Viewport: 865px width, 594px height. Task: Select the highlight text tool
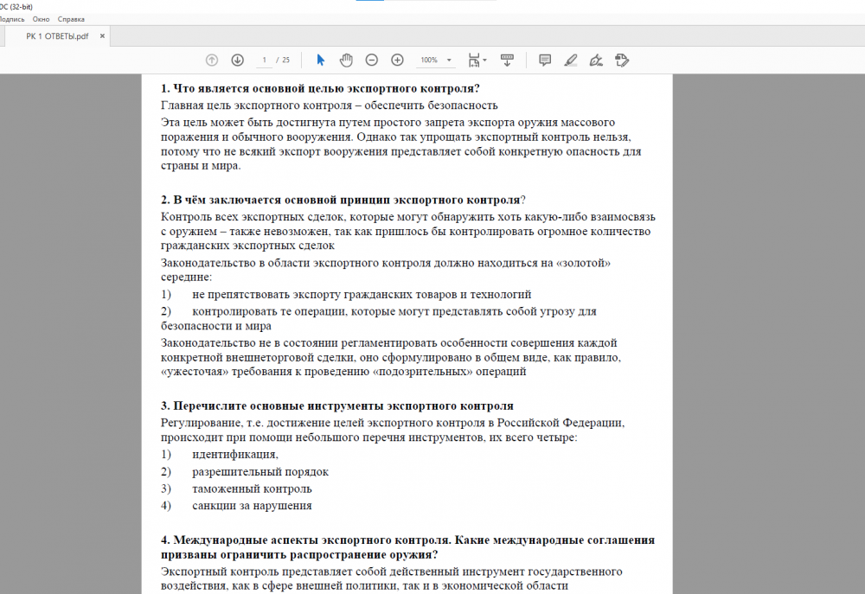point(570,60)
